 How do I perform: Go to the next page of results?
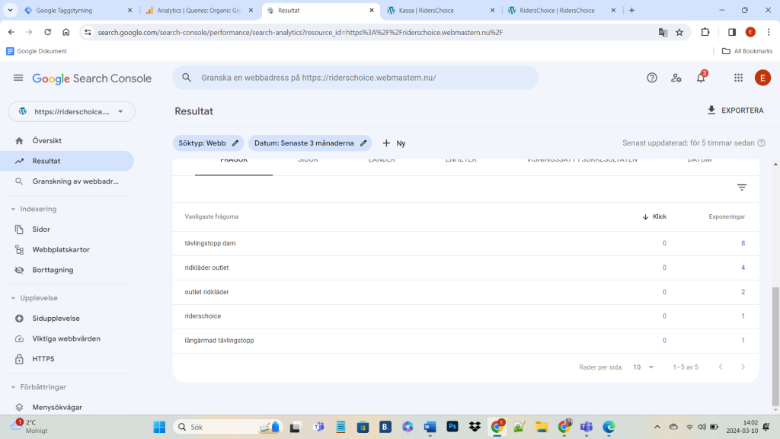tap(743, 367)
